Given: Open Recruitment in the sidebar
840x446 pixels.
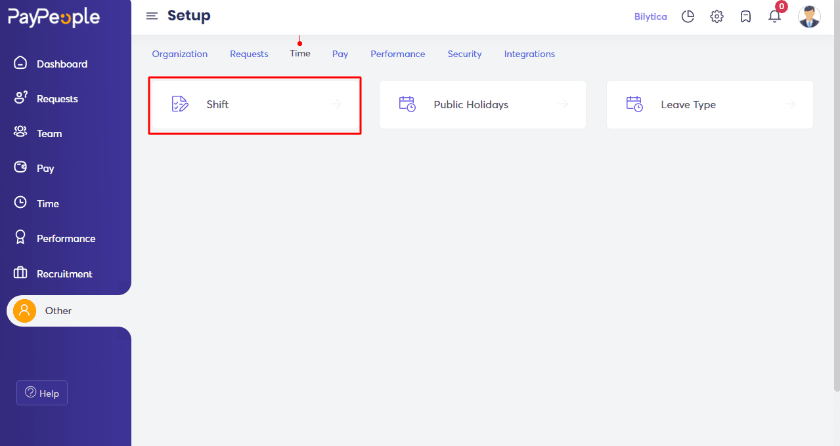Looking at the screenshot, I should [66, 274].
